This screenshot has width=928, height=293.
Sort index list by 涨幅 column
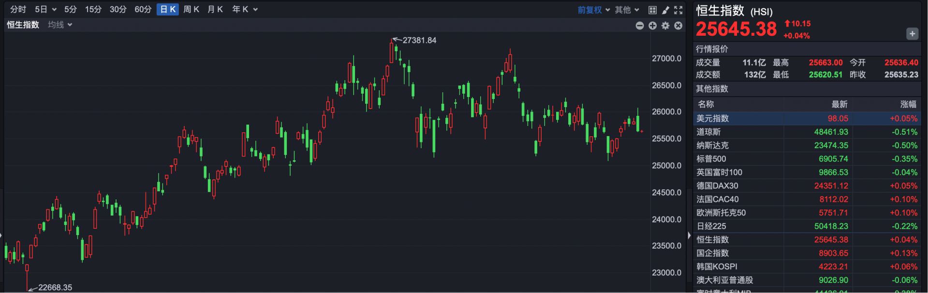coord(908,104)
